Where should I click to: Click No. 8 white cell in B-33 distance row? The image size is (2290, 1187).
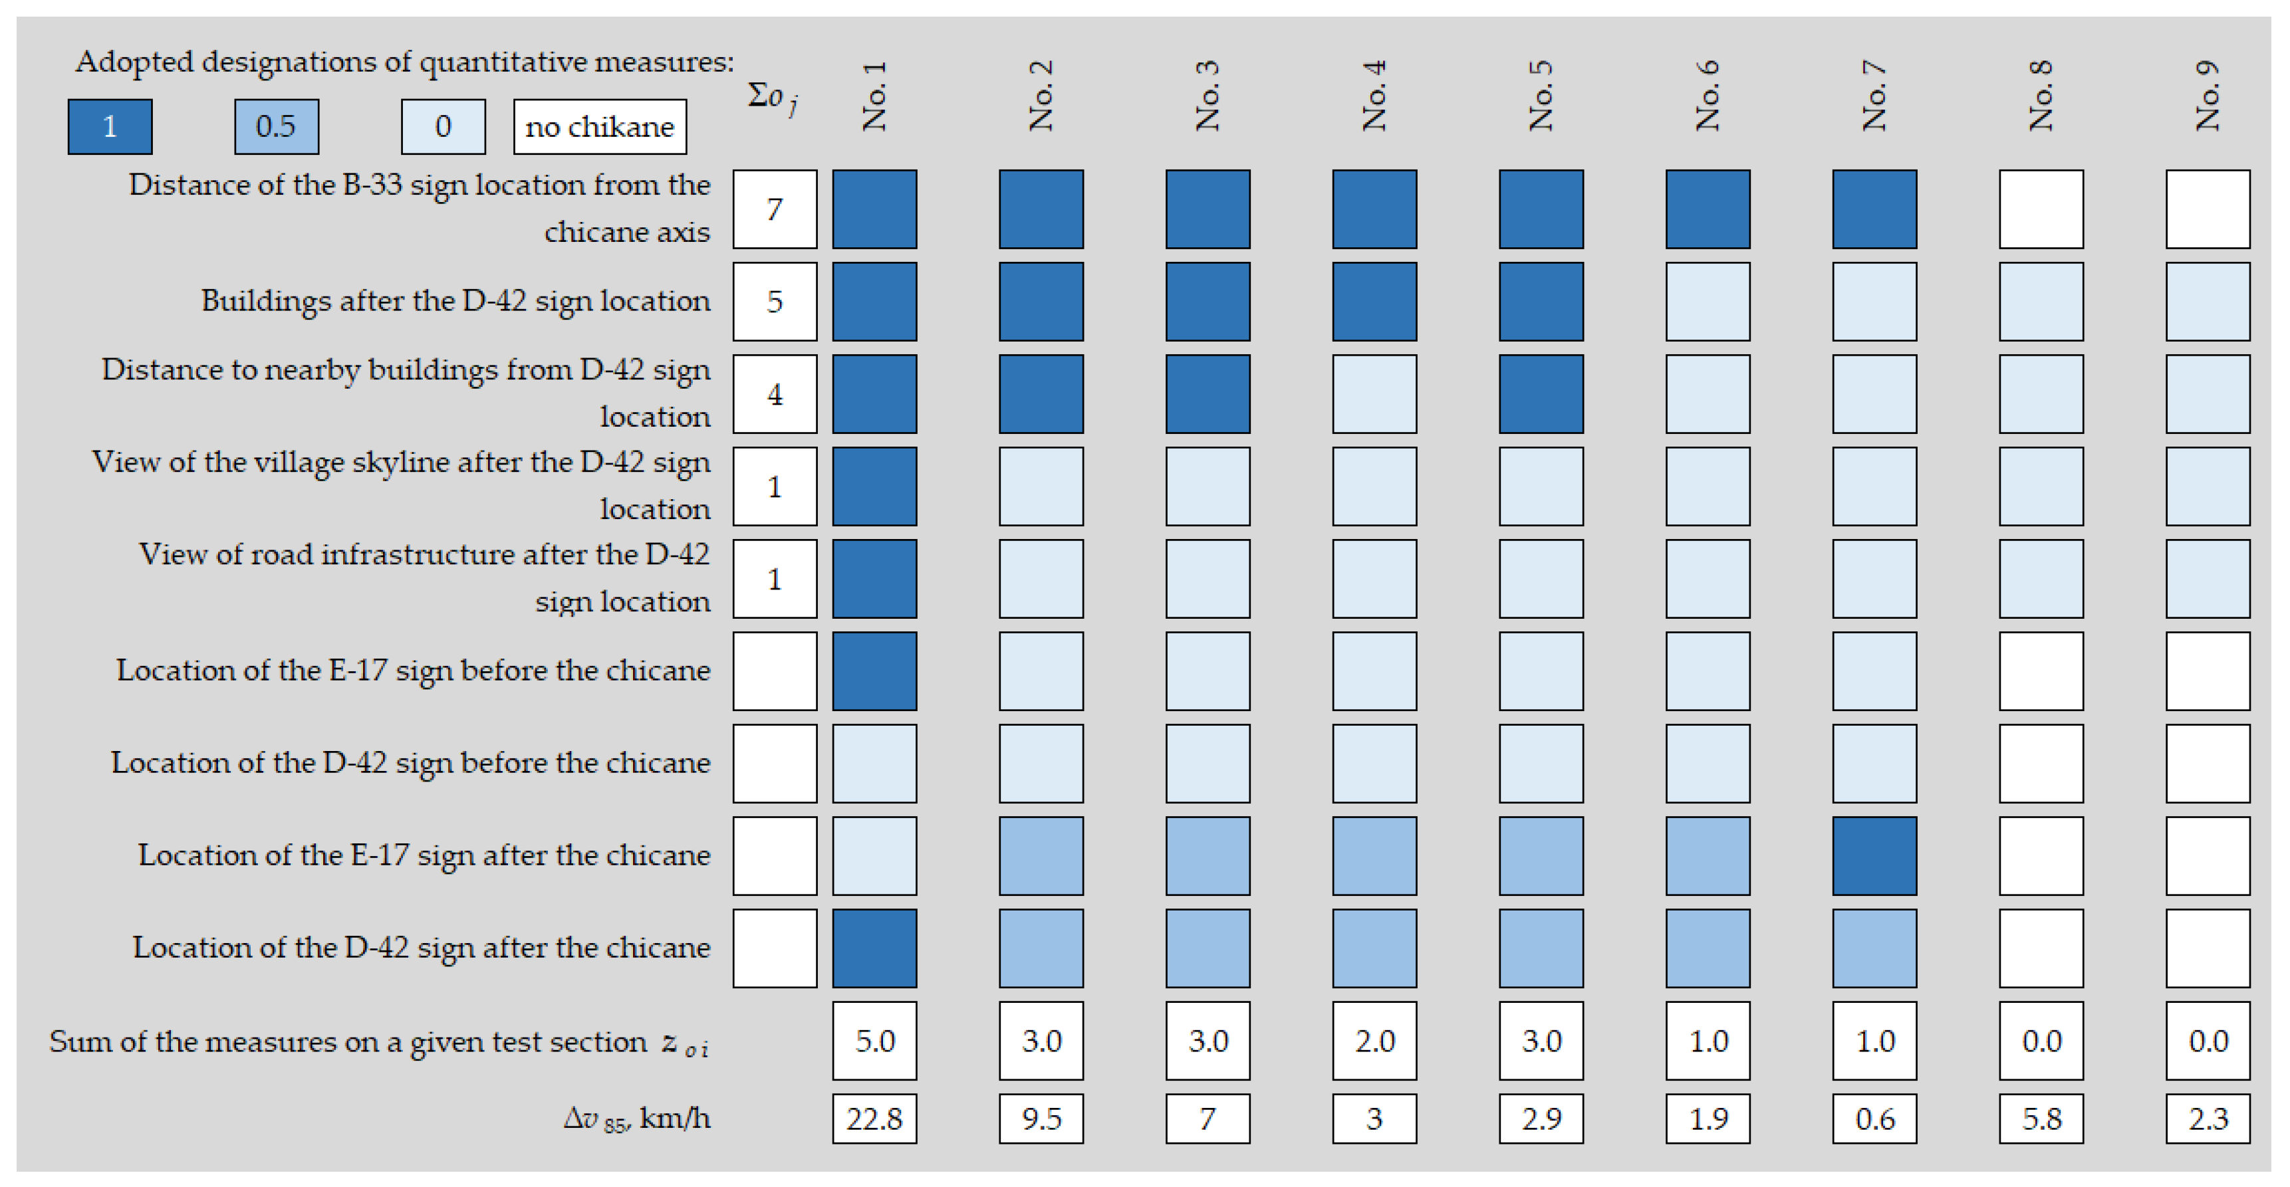click(x=2041, y=209)
